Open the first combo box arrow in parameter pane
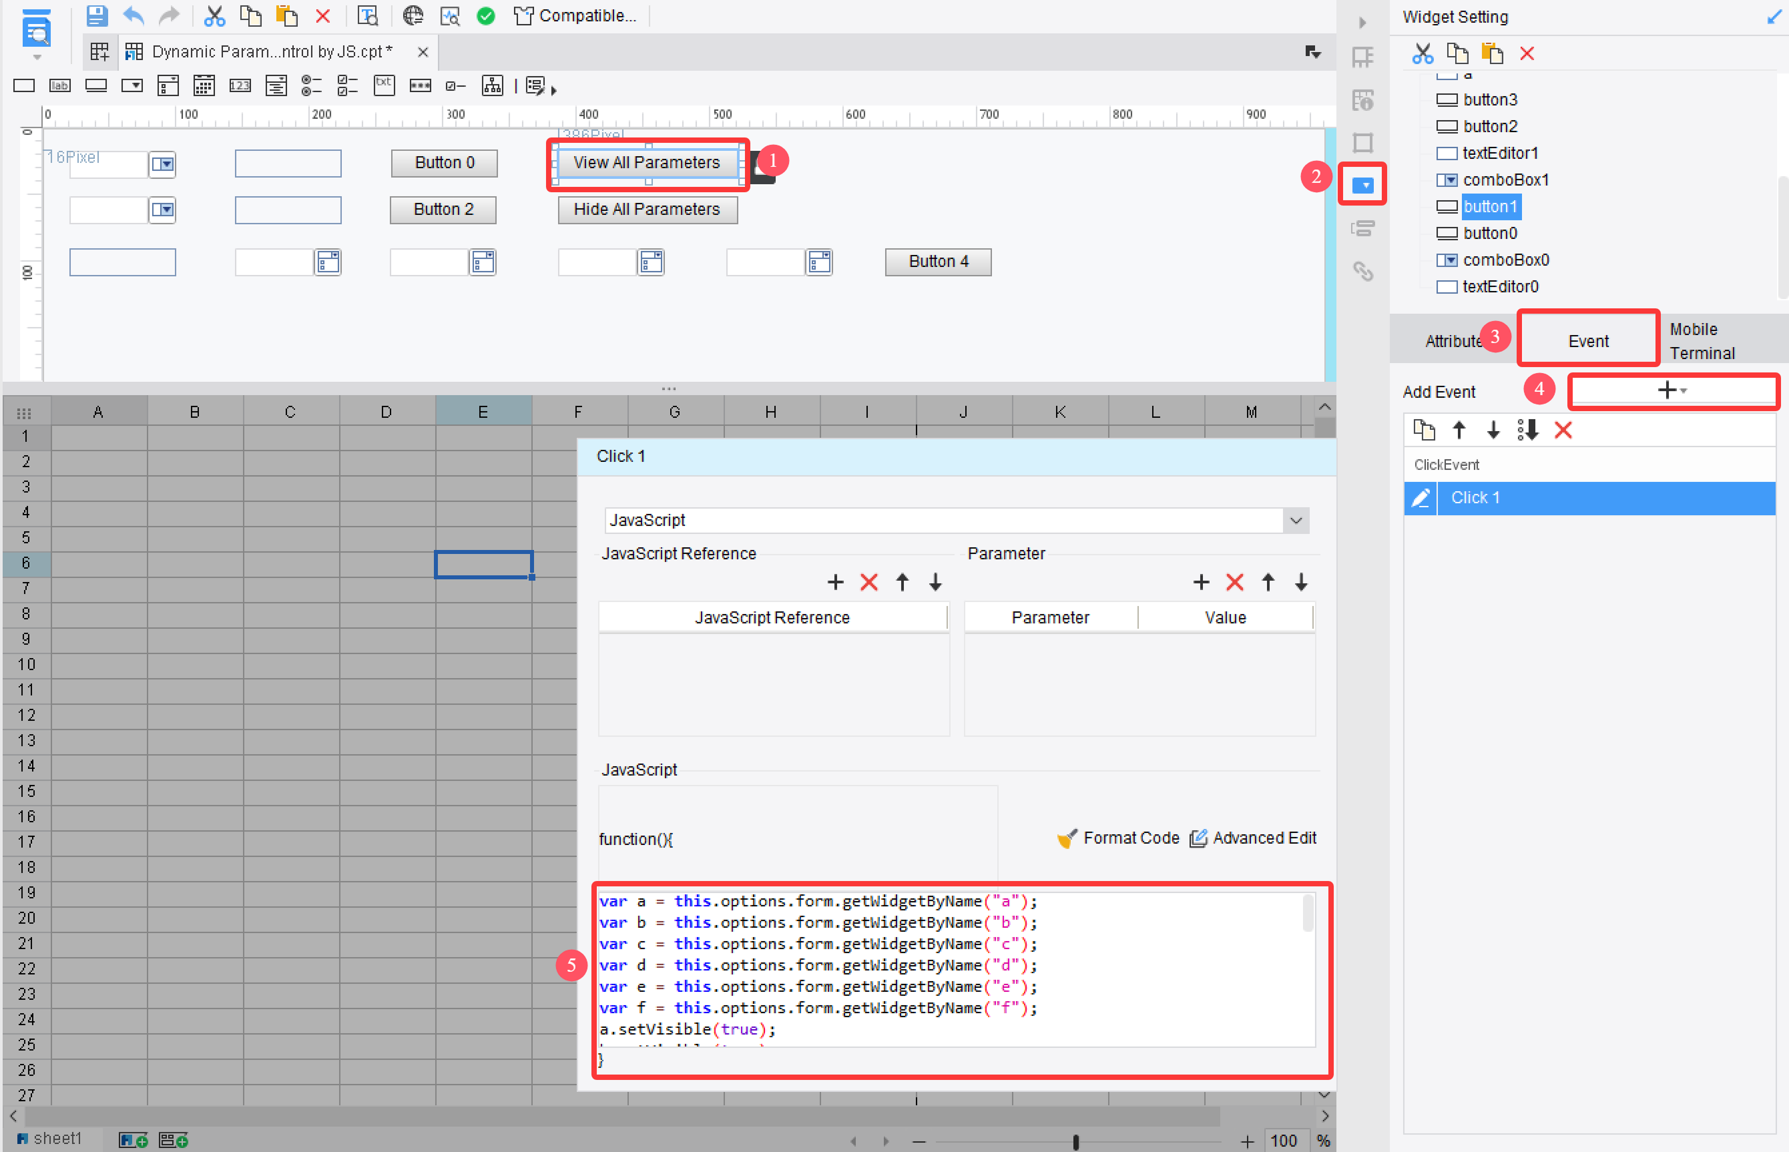Image resolution: width=1789 pixels, height=1152 pixels. [162, 164]
